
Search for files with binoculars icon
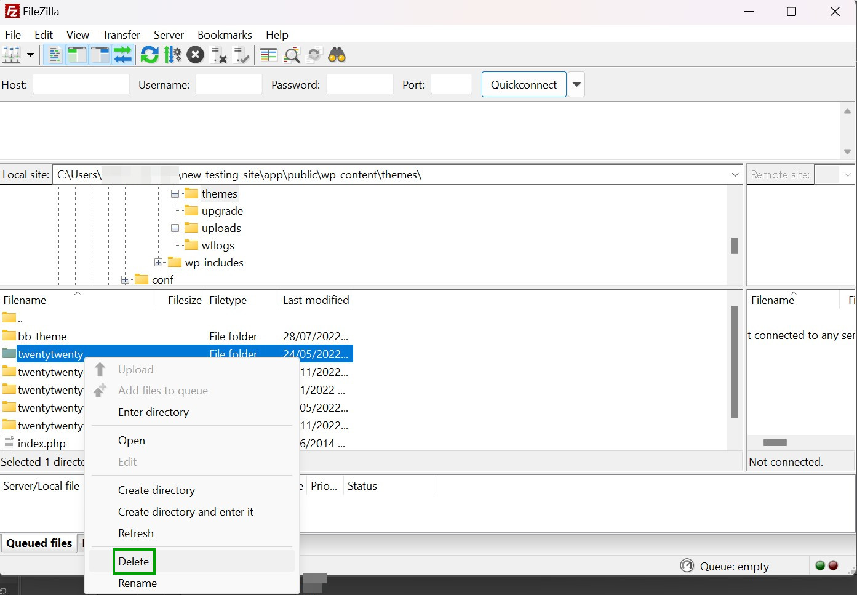[337, 55]
